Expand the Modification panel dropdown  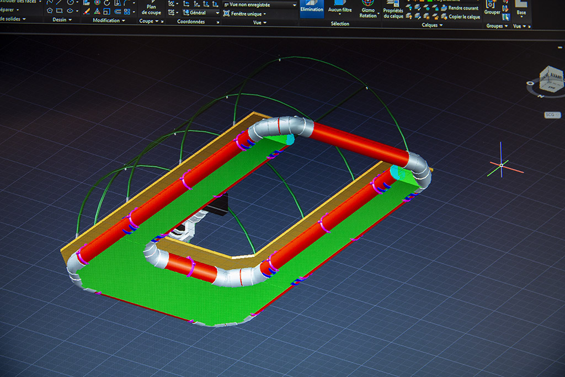coord(109,20)
